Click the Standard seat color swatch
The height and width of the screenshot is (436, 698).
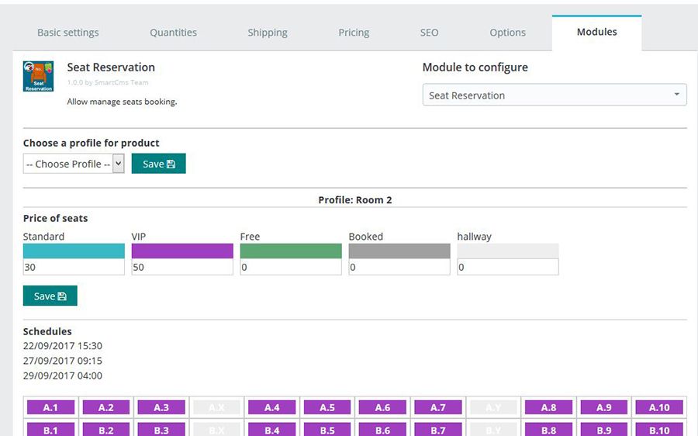pos(74,251)
